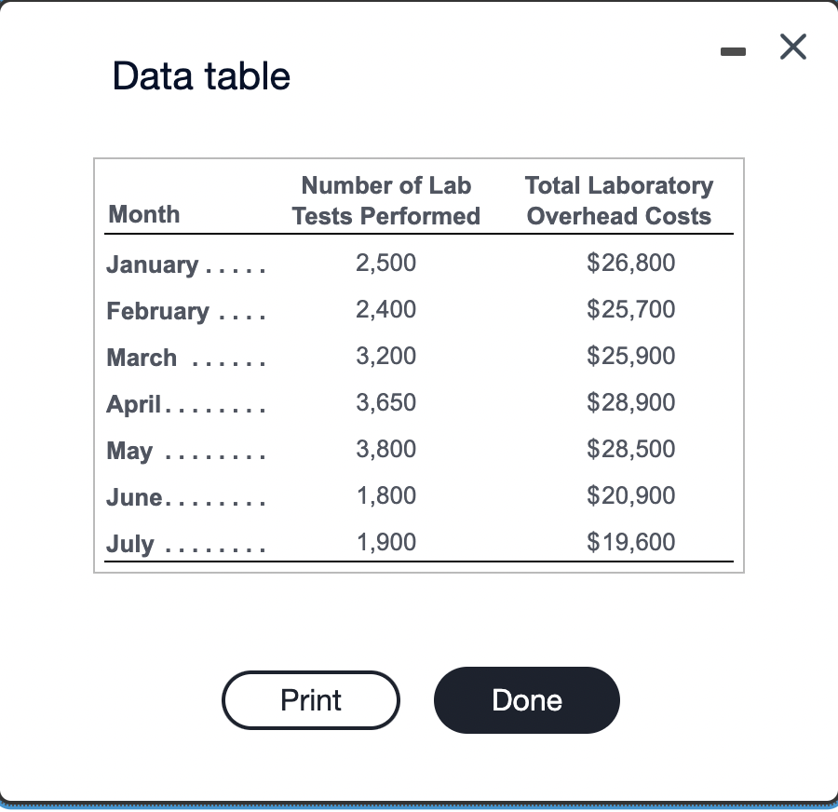Click June's overhead cost $20,900
Screen dimensions: 838x812
pyautogui.click(x=630, y=495)
